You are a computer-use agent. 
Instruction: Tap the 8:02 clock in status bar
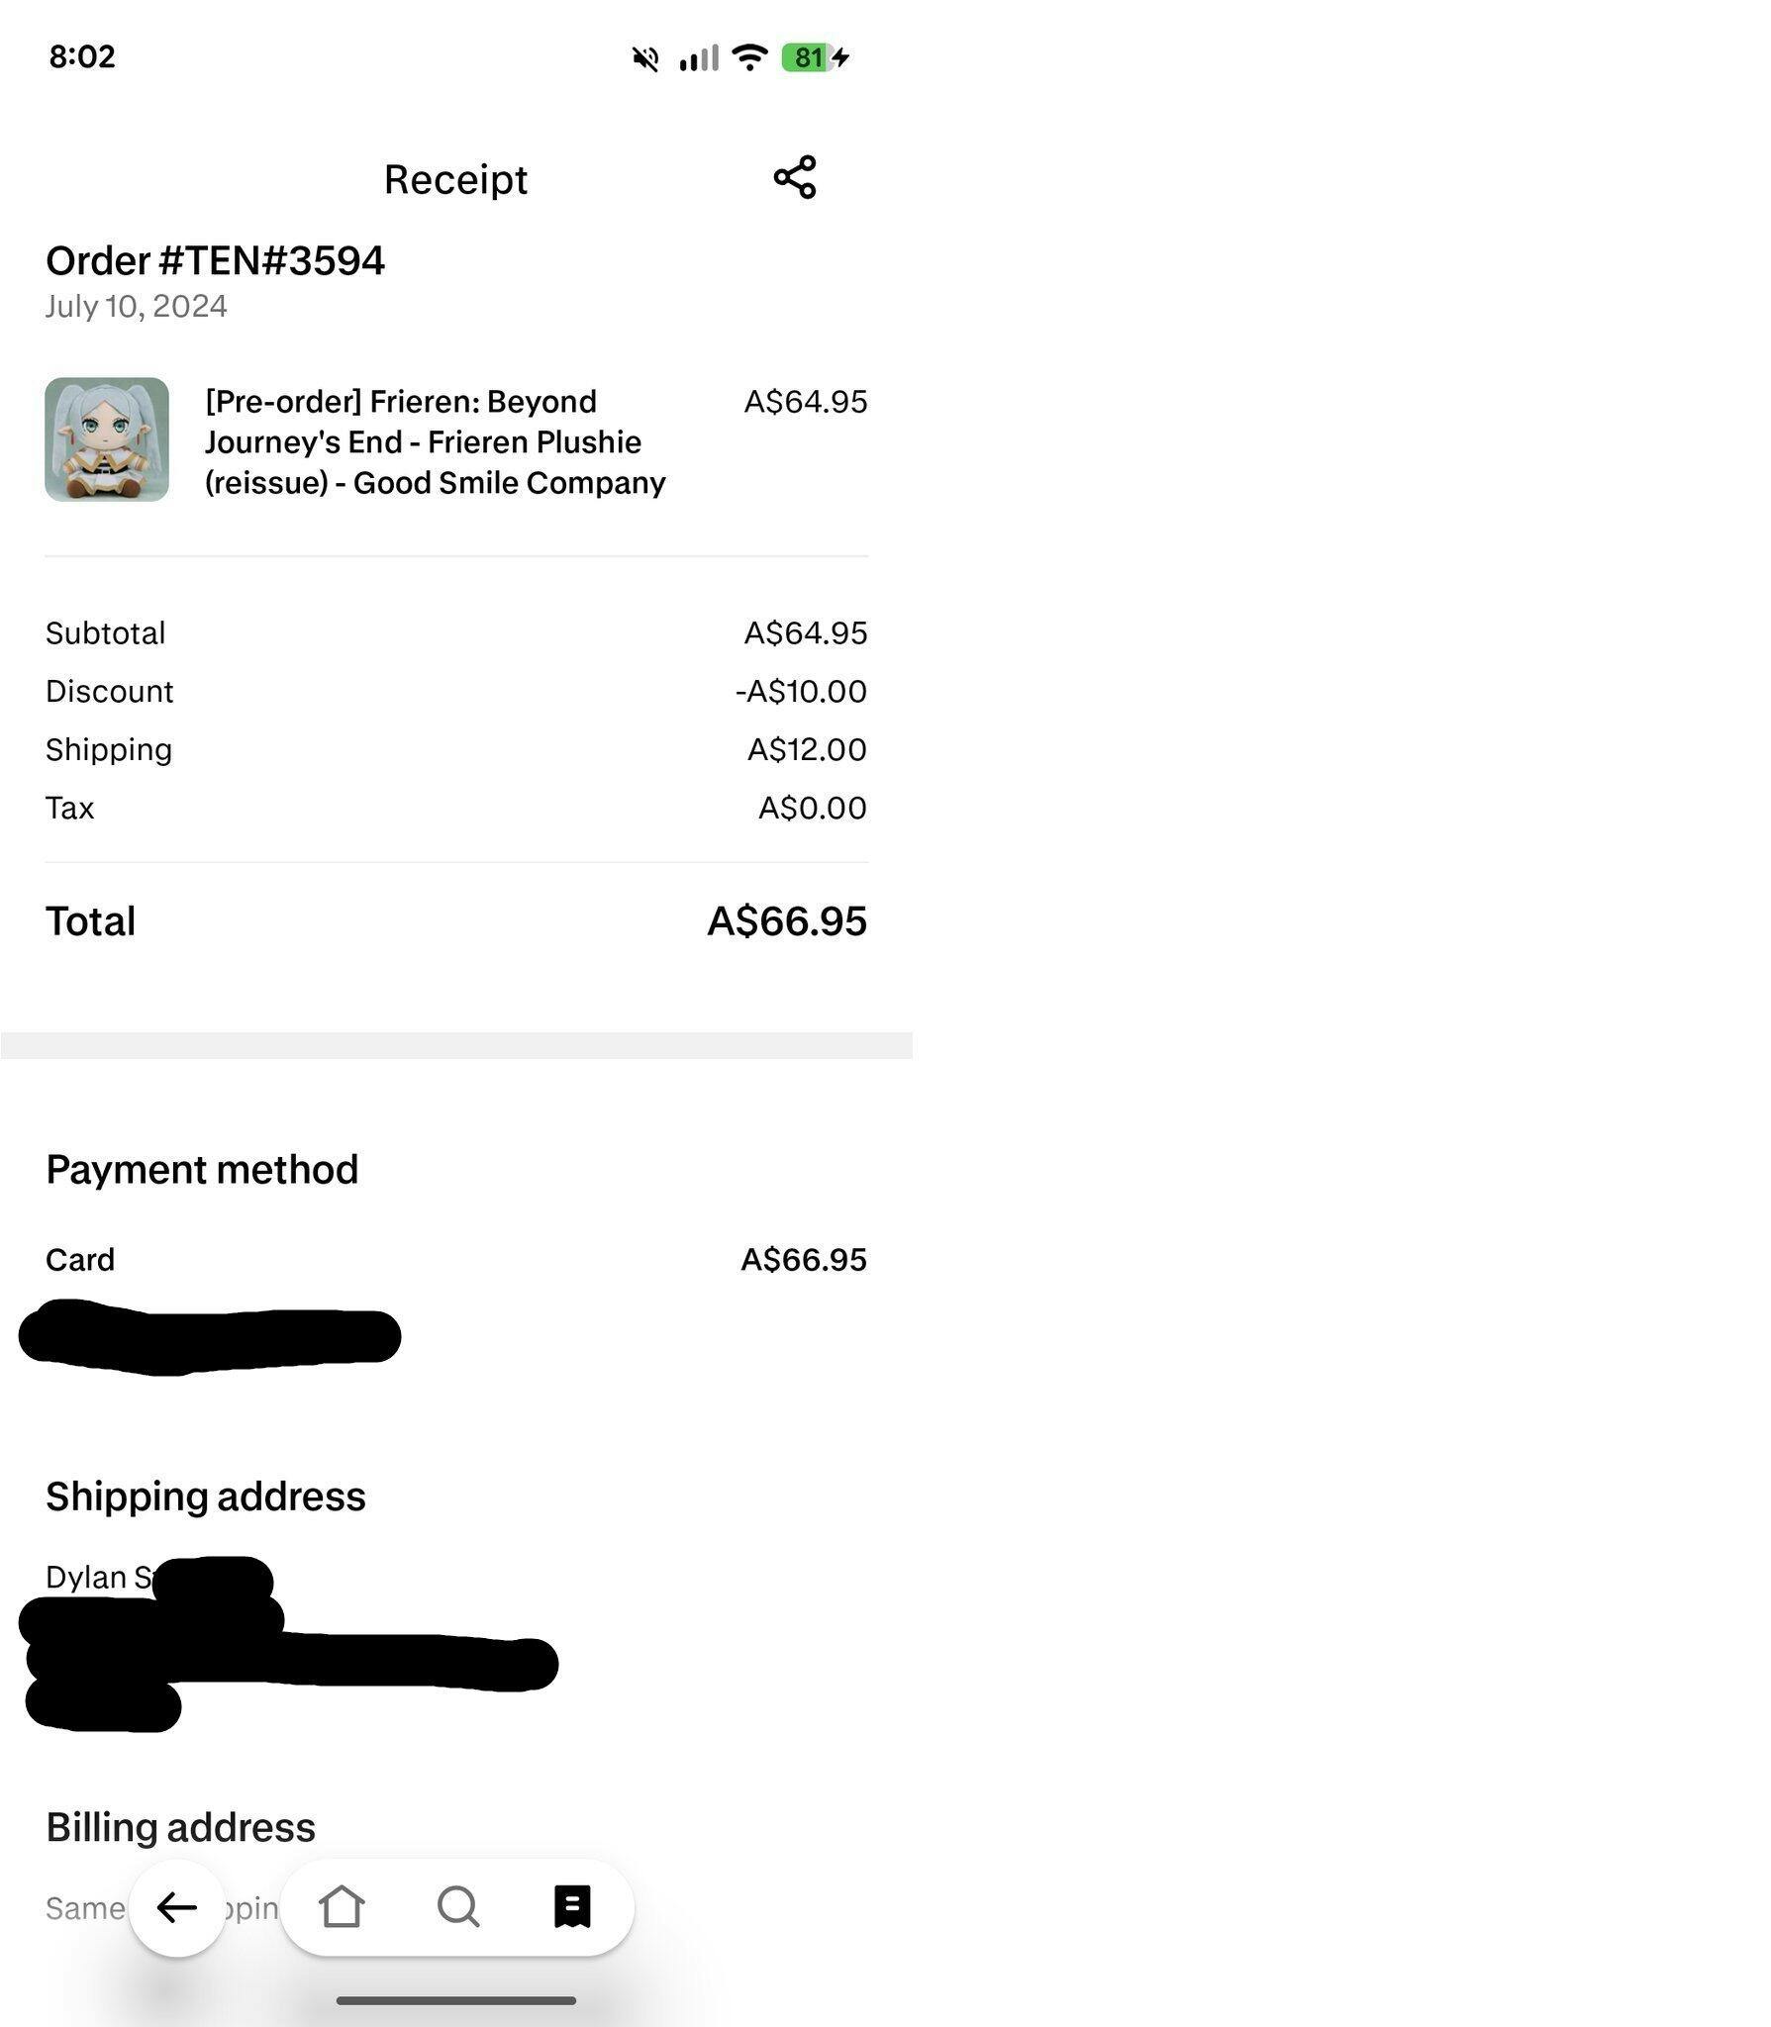tap(82, 56)
